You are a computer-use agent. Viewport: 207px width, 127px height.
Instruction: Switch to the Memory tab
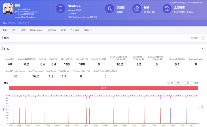(52, 30)
